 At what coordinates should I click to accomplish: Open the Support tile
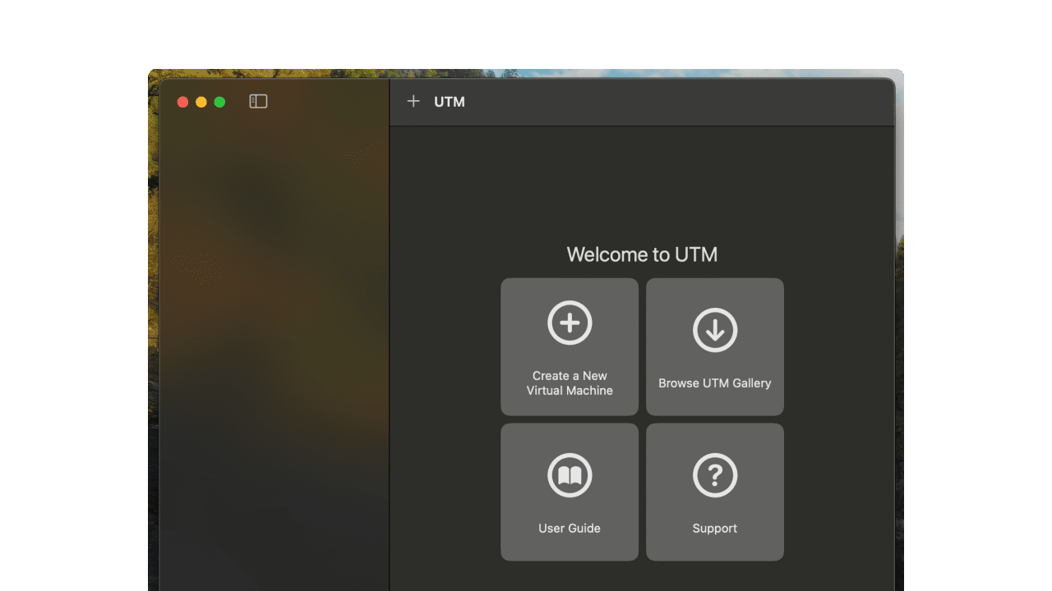pyautogui.click(x=715, y=492)
